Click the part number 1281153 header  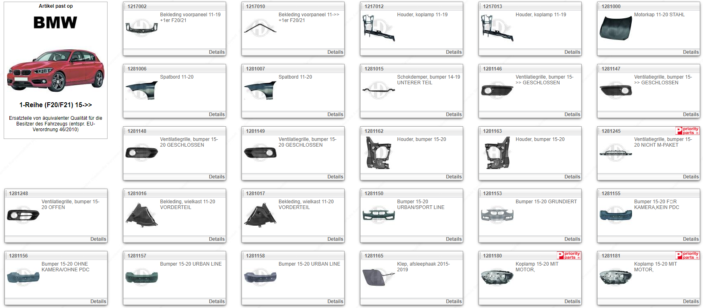point(492,194)
